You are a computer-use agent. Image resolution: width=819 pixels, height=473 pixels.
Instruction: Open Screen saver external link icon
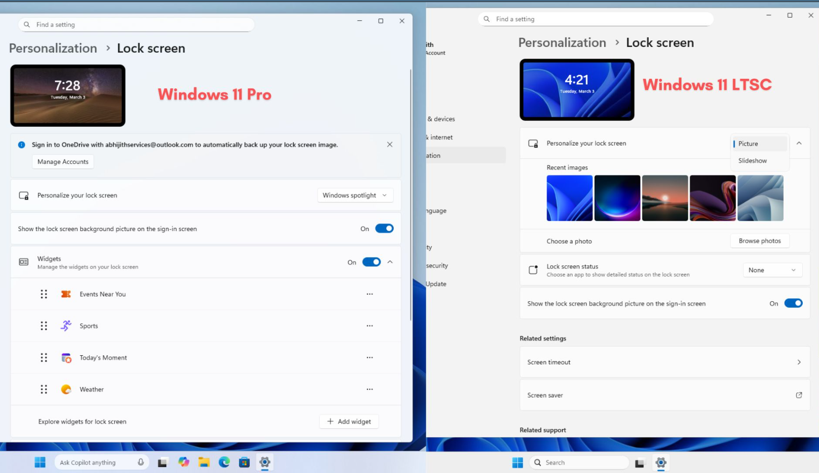pos(799,395)
